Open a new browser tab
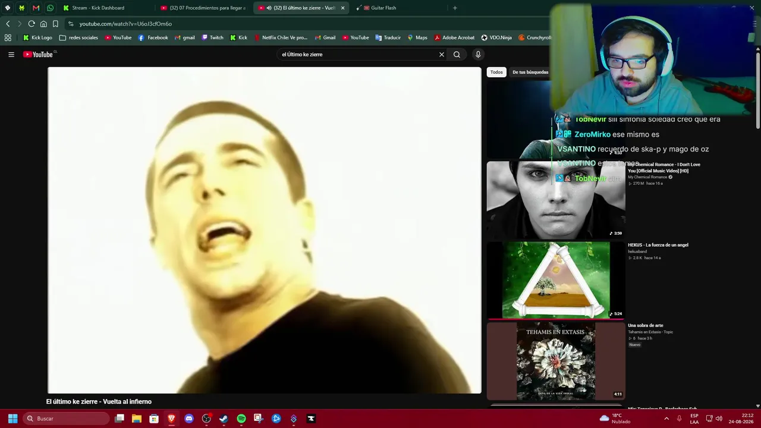Image resolution: width=761 pixels, height=428 pixels. point(455,8)
